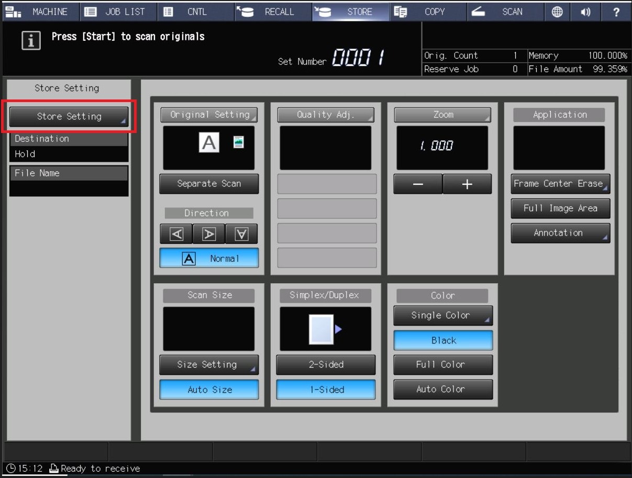The image size is (632, 478).
Task: Open the Size Setting options
Action: 209,365
